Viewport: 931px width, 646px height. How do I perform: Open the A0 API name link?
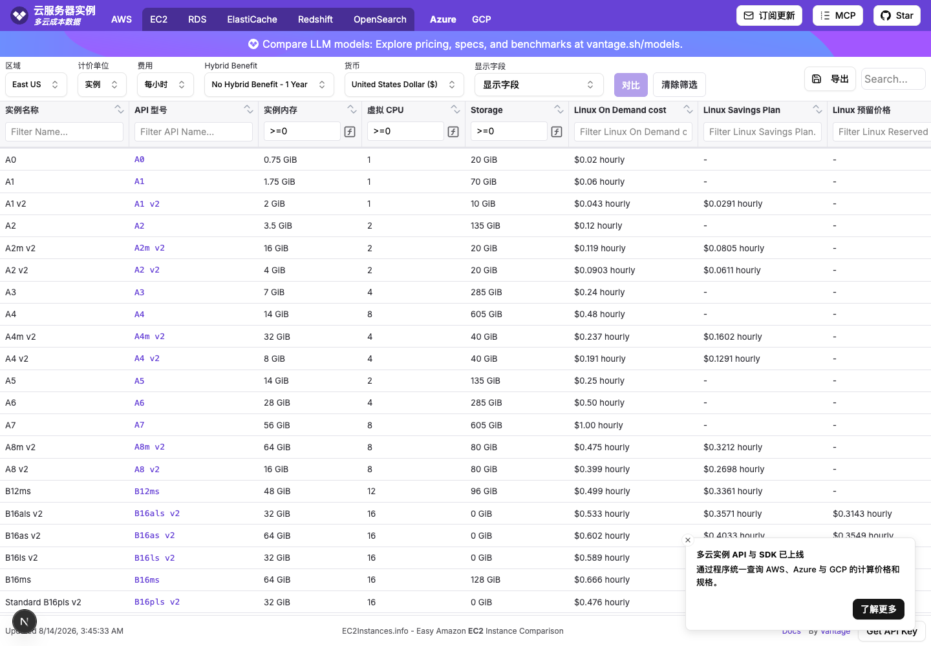click(140, 160)
